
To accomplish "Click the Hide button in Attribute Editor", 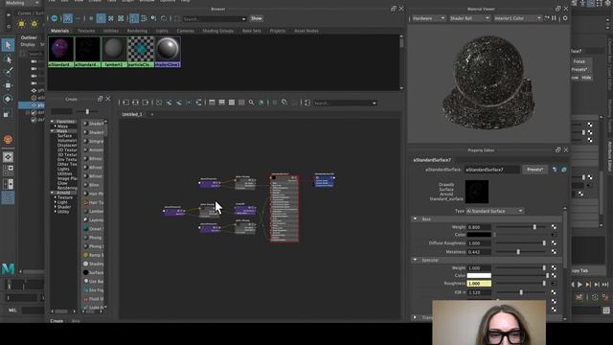I will 586,78.
